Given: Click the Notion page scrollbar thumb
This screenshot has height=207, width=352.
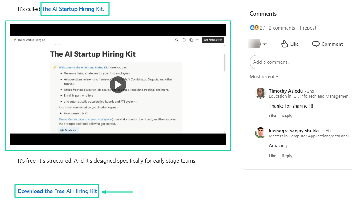Looking at the screenshot, I should pos(224,62).
